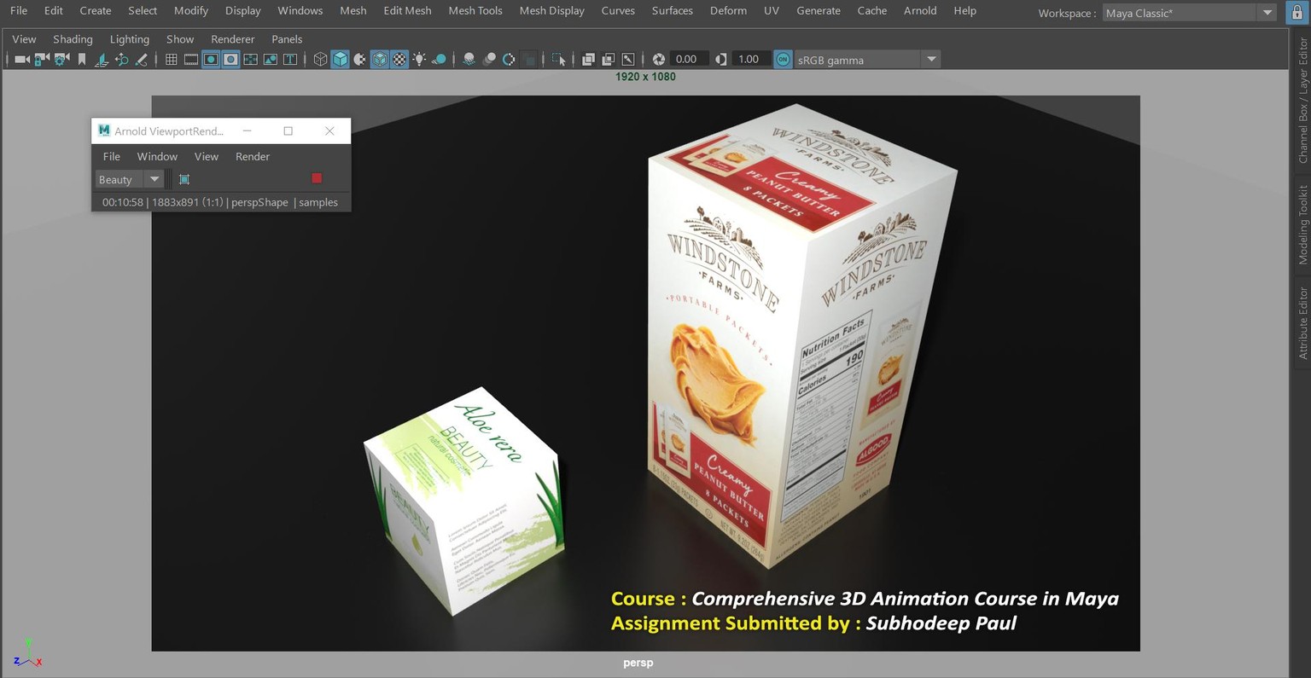Open the Renderer panel menu

233,39
